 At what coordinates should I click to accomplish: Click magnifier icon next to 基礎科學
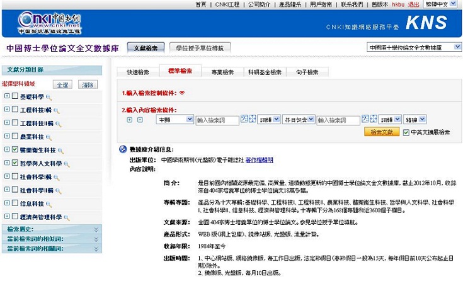click(49, 96)
